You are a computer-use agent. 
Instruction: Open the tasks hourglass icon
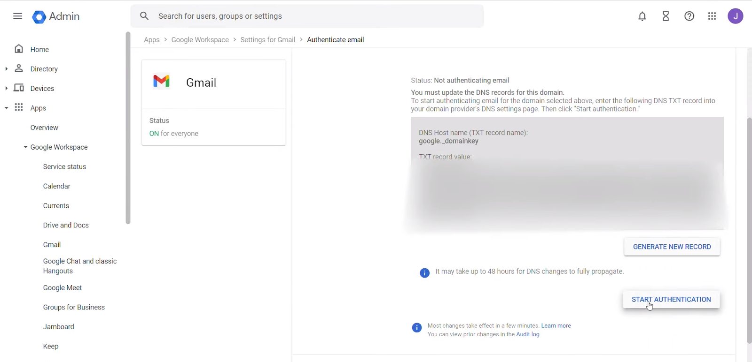coord(666,16)
